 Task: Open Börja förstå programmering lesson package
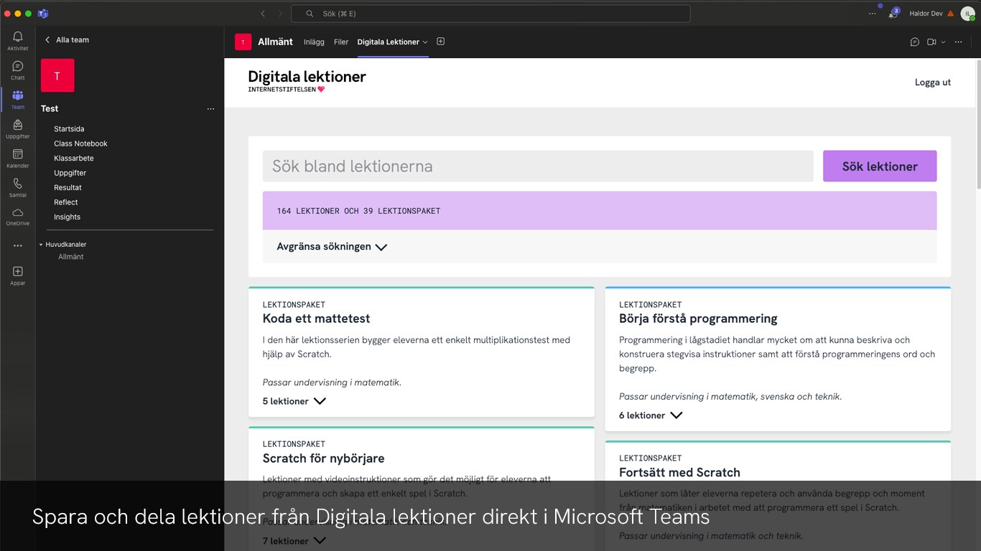(x=698, y=319)
